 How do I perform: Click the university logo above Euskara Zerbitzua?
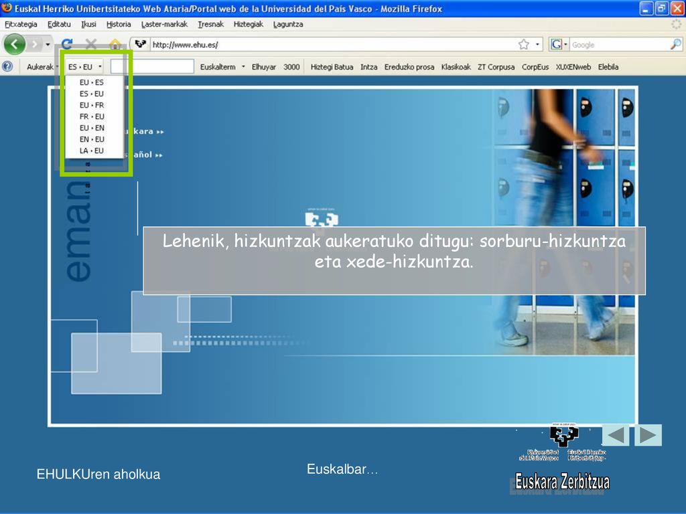[x=563, y=442]
